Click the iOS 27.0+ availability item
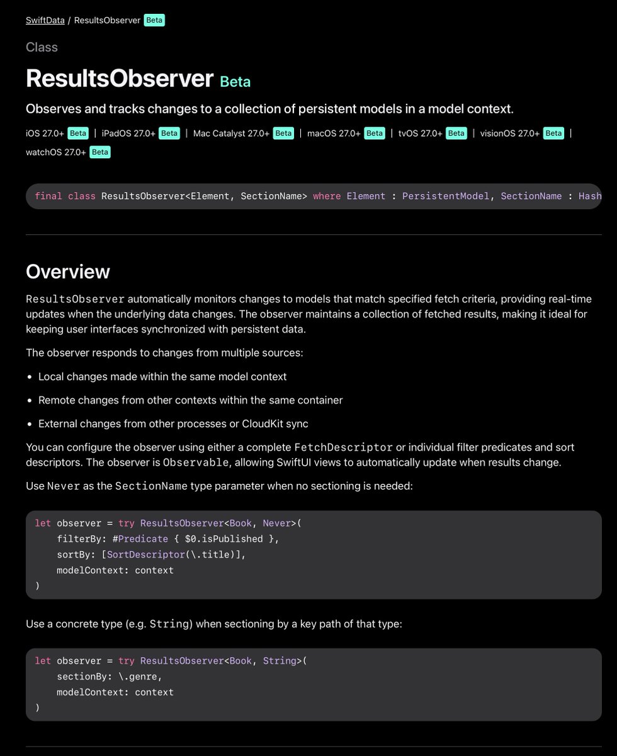The width and height of the screenshot is (617, 756). 45,133
